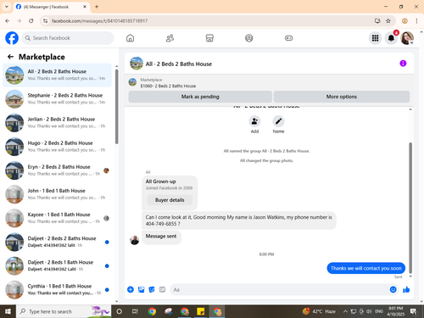424x318 pixels.
Task: Open the Gaming icon in top navigation
Action: pos(288,38)
